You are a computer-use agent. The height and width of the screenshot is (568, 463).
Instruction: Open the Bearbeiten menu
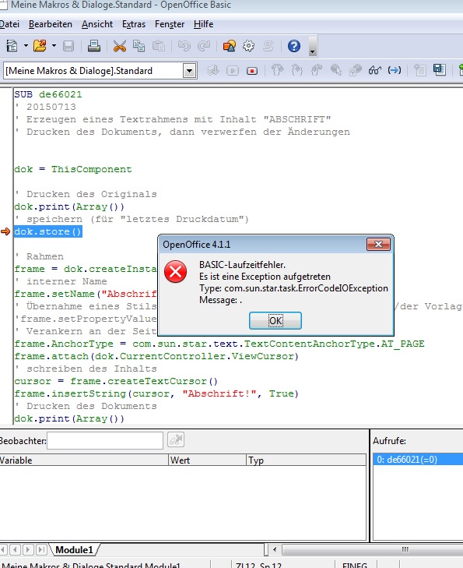51,24
